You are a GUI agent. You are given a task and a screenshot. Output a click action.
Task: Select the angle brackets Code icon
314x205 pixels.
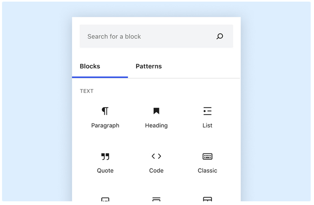[156, 156]
